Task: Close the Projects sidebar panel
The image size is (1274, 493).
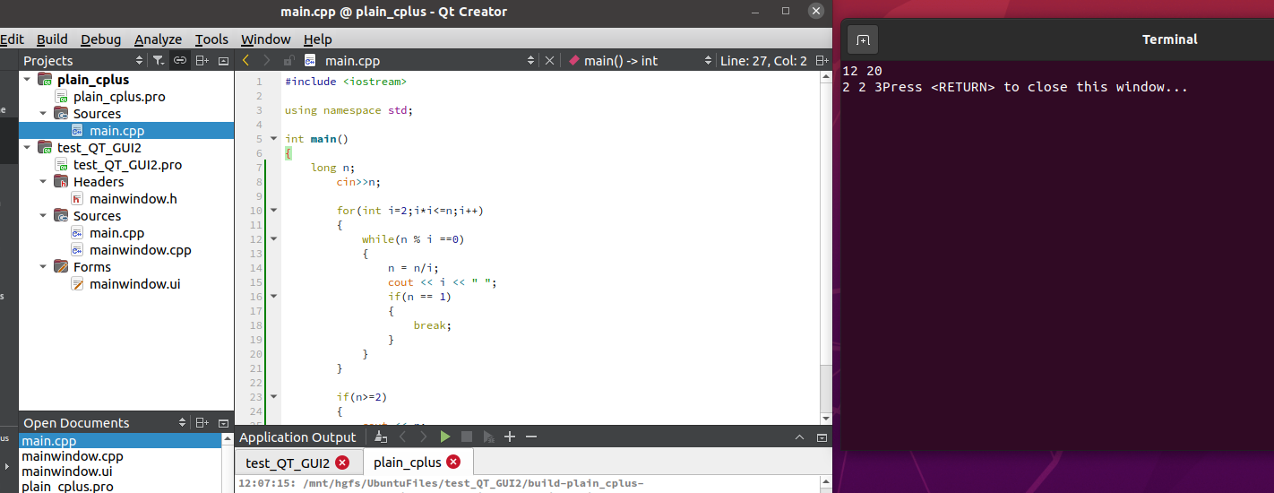Action: click(x=223, y=60)
